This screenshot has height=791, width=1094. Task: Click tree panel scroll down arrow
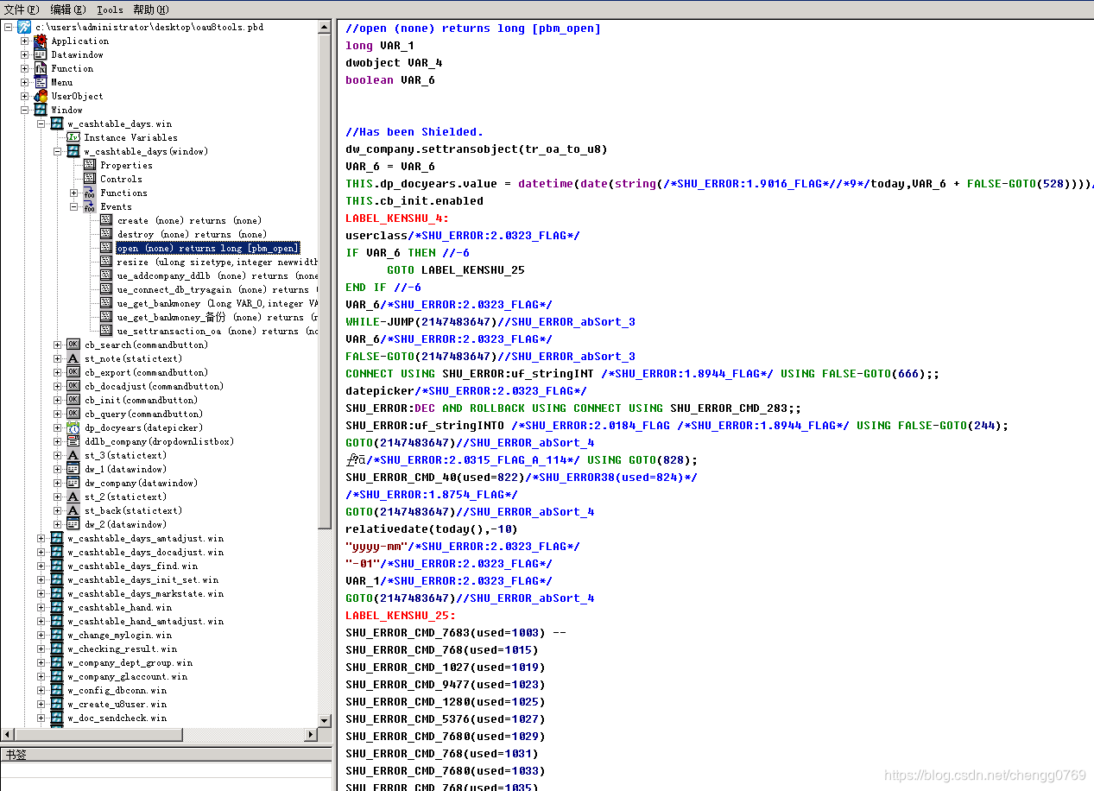(325, 720)
